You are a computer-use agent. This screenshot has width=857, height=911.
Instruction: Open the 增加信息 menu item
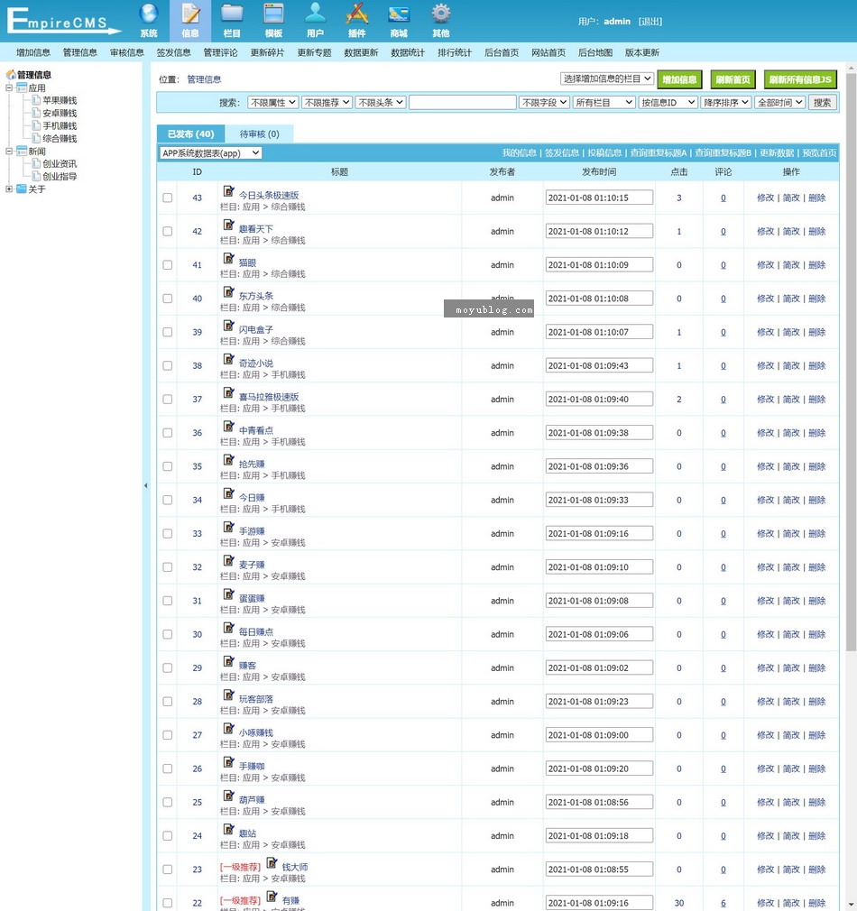[x=33, y=52]
